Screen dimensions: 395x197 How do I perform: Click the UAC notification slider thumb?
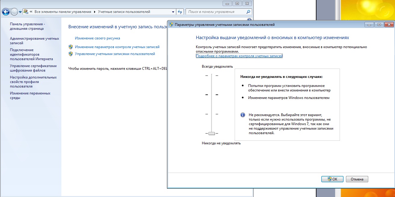pos(211,133)
